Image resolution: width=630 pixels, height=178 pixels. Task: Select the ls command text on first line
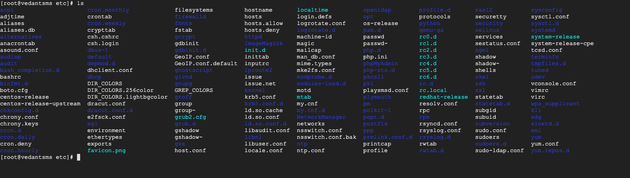[80, 3]
